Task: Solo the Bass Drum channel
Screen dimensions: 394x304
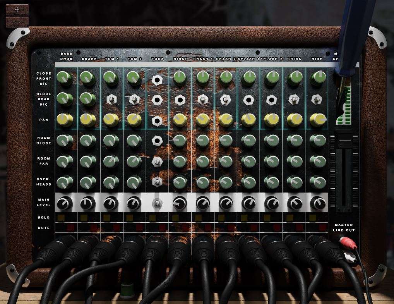Action: point(61,218)
